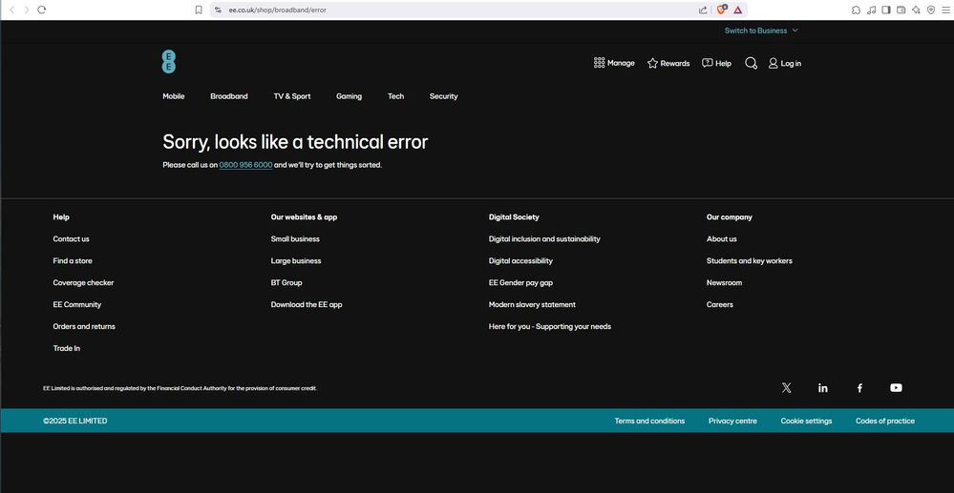Go to Small business site
954x493 pixels.
(295, 239)
